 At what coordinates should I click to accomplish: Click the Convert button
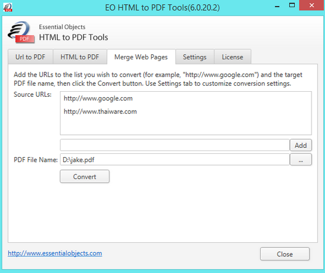(85, 177)
